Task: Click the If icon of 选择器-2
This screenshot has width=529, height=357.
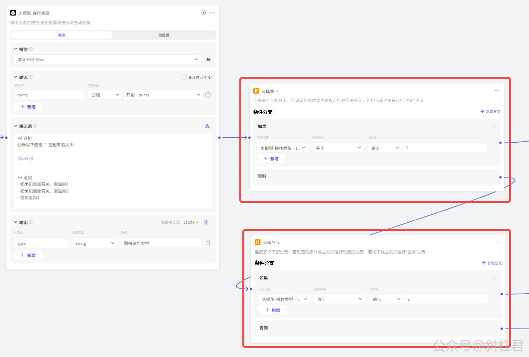Action: point(258,242)
